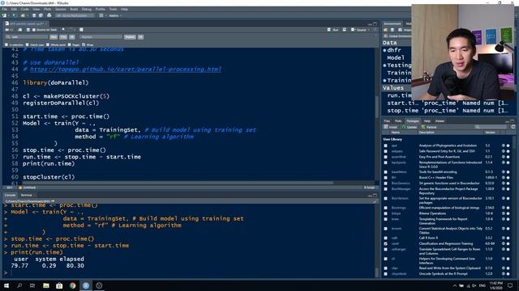Screen dimensions: 519x291
Task: Remove the BH package using its delete icon
Action: pos(508,178)
